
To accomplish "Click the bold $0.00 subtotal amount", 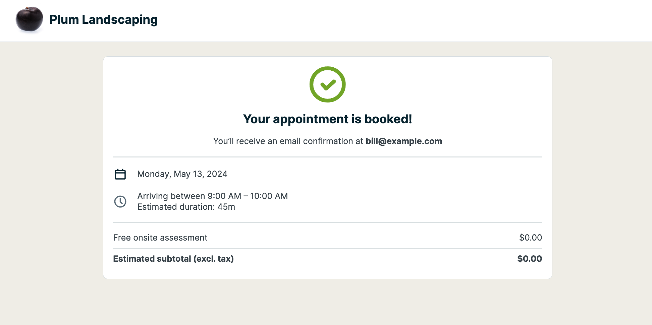I will click(x=529, y=259).
